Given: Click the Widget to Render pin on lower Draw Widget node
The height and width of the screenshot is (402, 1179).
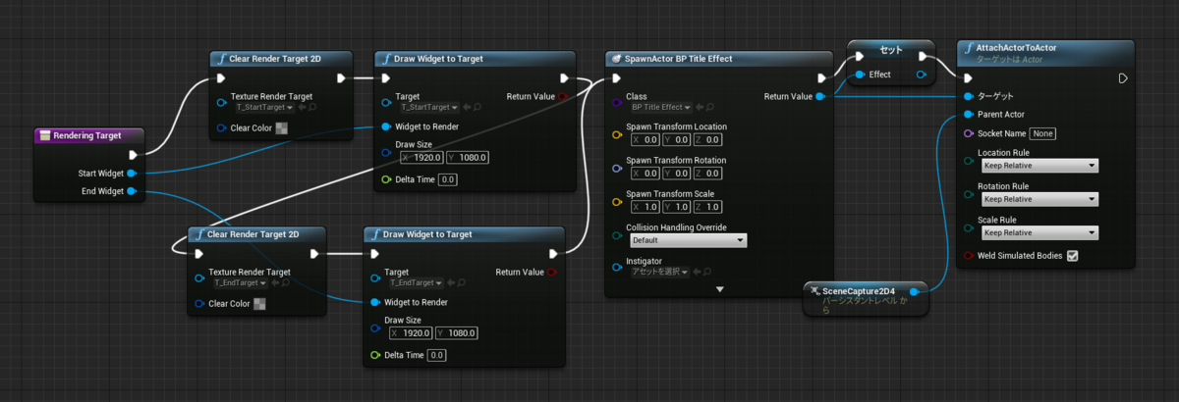Looking at the screenshot, I should coord(375,302).
